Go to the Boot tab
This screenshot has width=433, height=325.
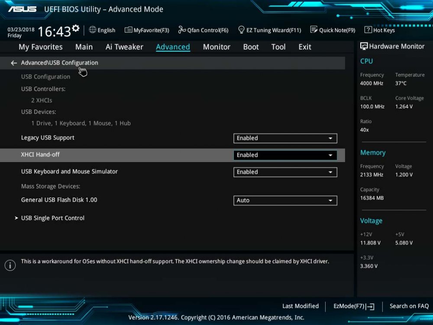pyautogui.click(x=251, y=47)
